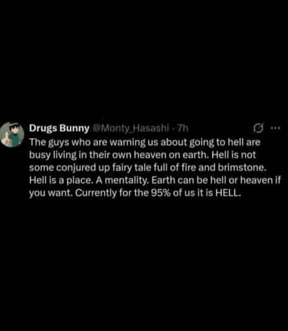
Task: Click the word conjured in the tweet
Action: click(x=75, y=168)
